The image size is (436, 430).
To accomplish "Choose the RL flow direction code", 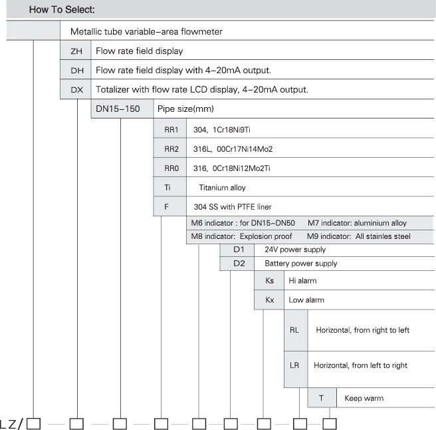I will 296,330.
